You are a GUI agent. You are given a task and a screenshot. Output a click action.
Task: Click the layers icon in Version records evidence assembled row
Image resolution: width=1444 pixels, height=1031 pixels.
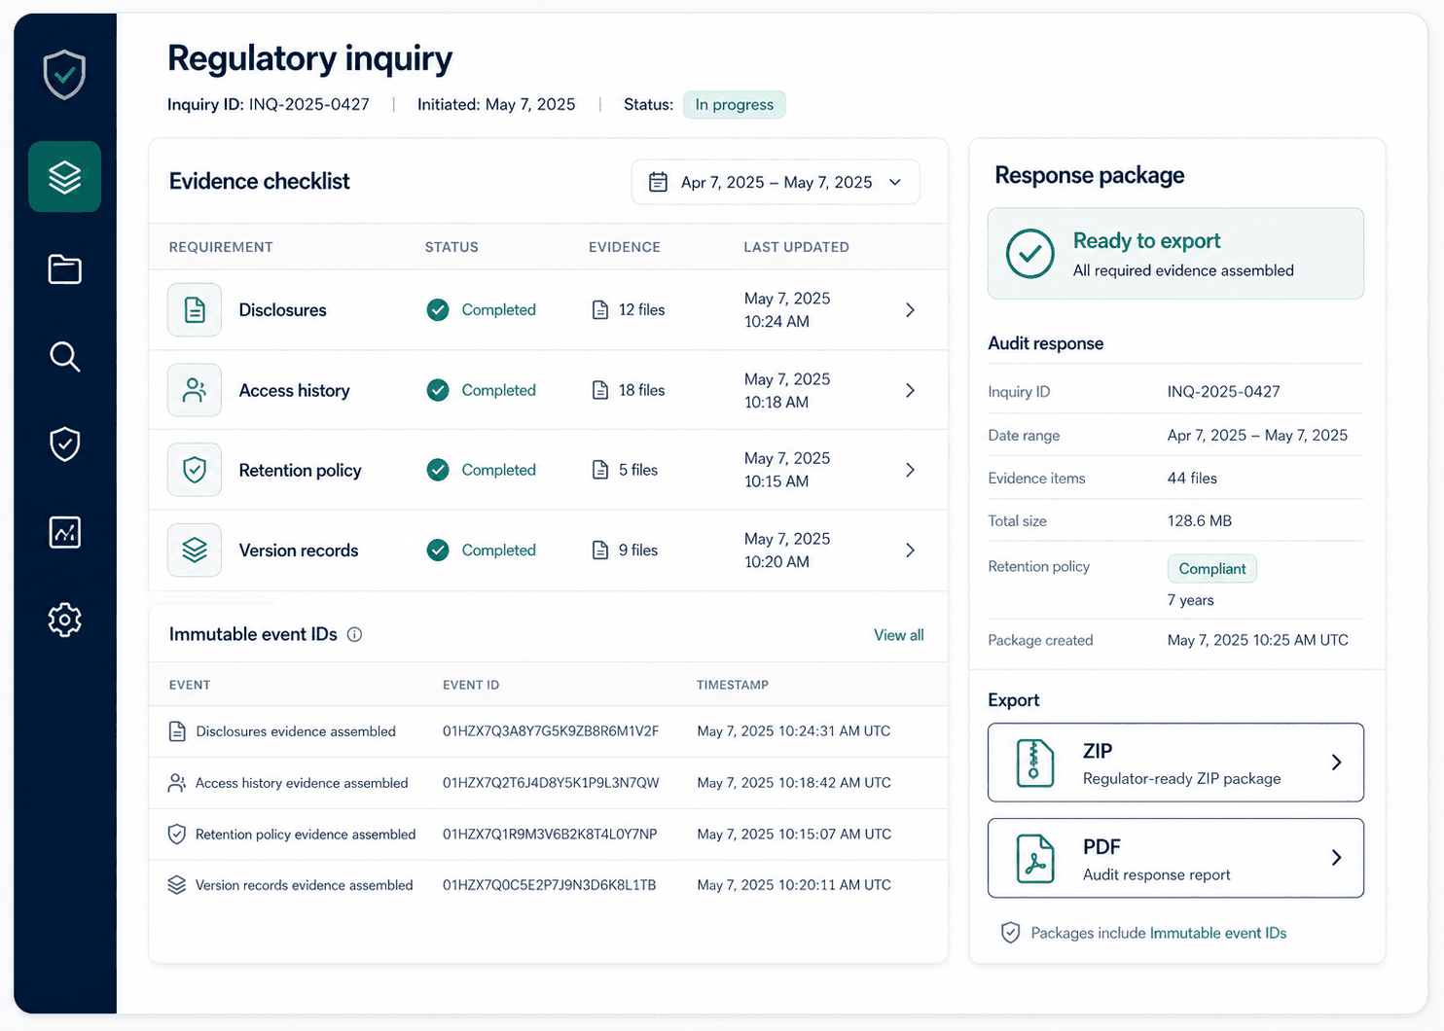click(177, 885)
